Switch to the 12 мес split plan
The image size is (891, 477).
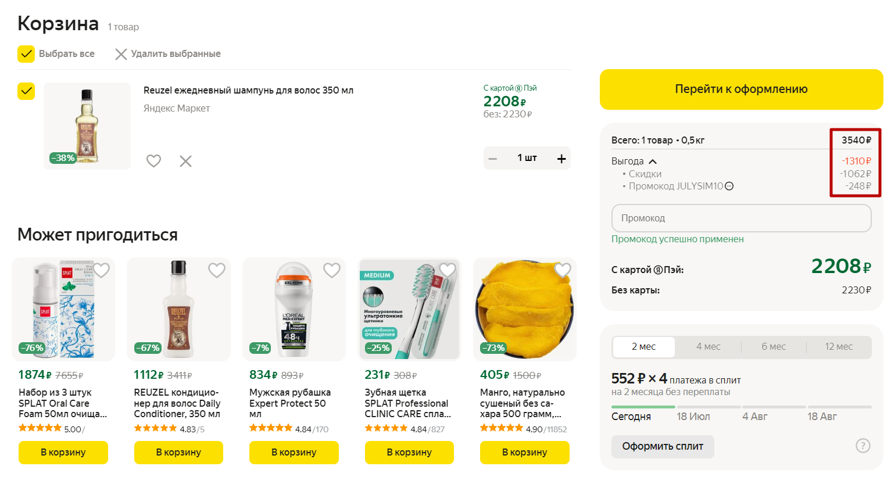point(839,347)
